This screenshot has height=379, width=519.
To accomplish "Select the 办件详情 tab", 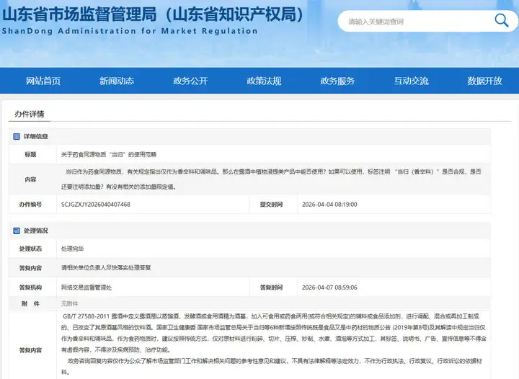I will click(x=30, y=114).
